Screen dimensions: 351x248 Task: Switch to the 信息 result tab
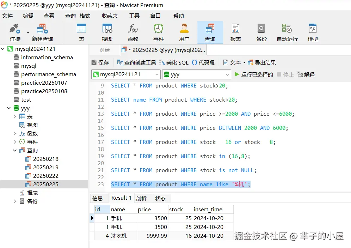pyautogui.click(x=98, y=198)
